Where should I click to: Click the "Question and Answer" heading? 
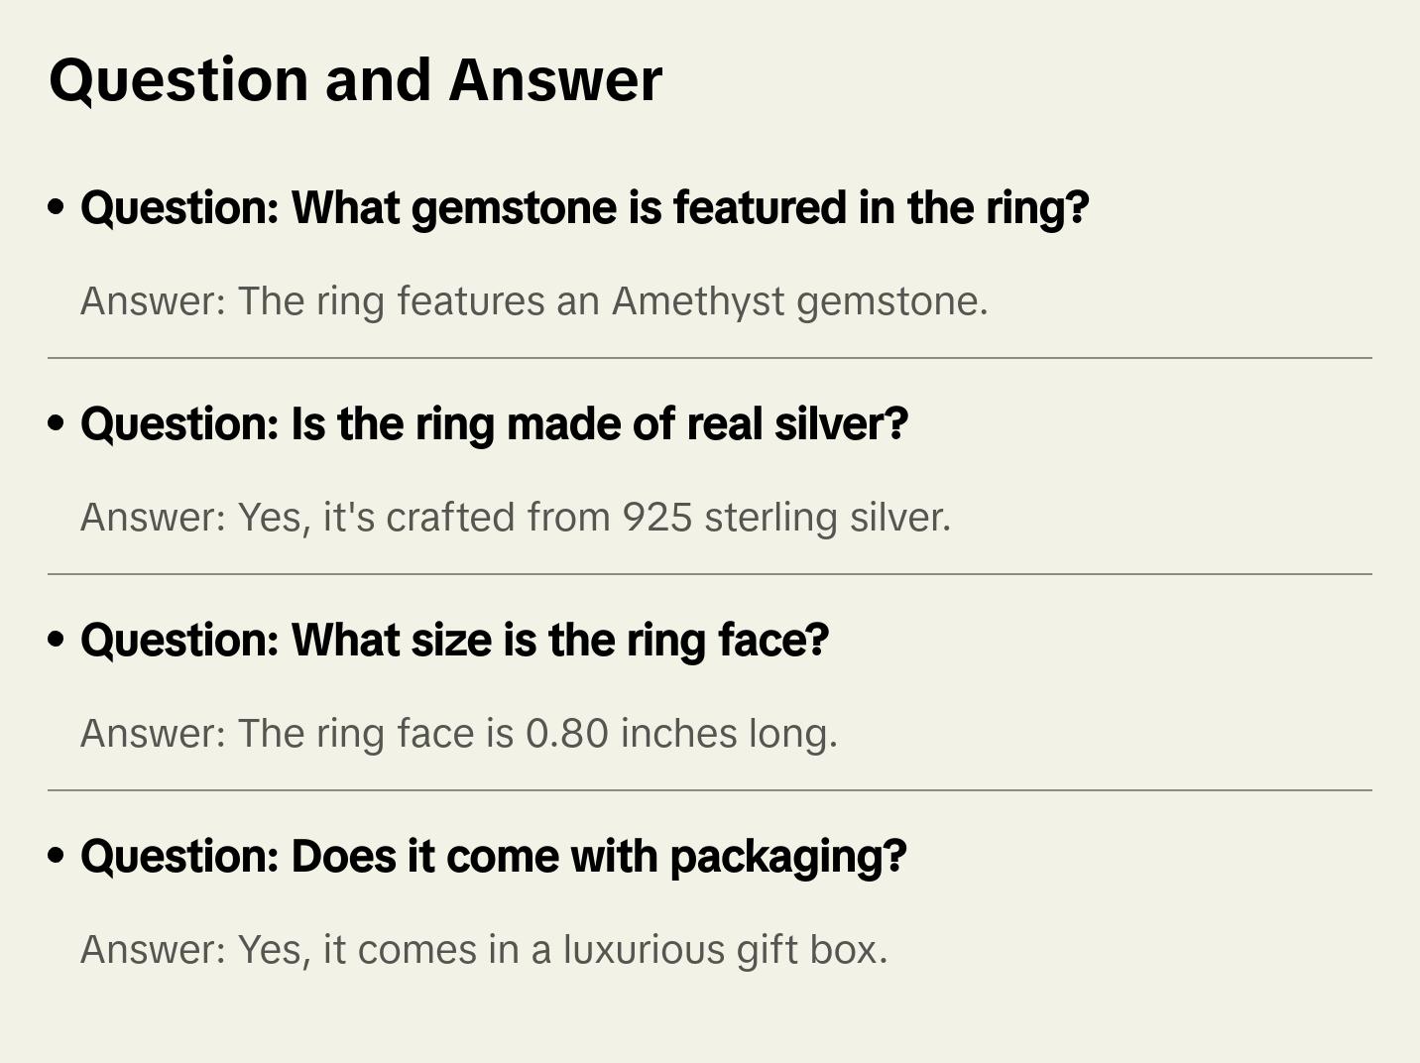click(355, 80)
